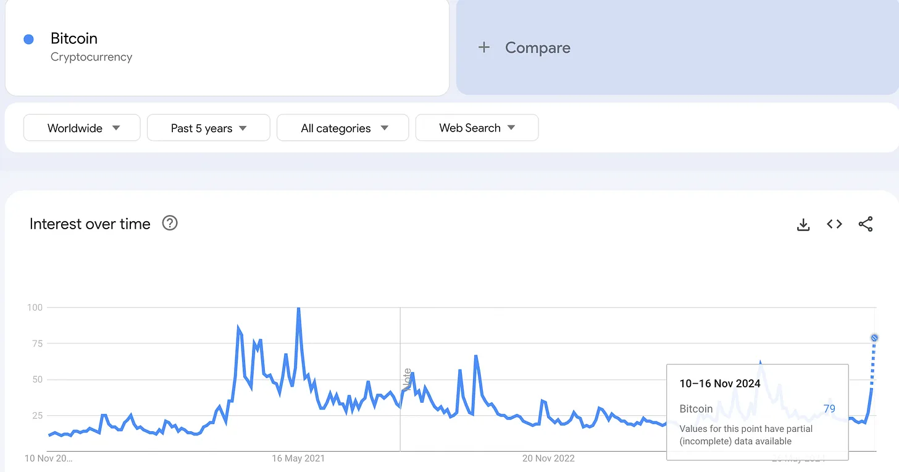This screenshot has height=472, width=899.
Task: Click the Interest over time heading
Action: click(x=90, y=224)
